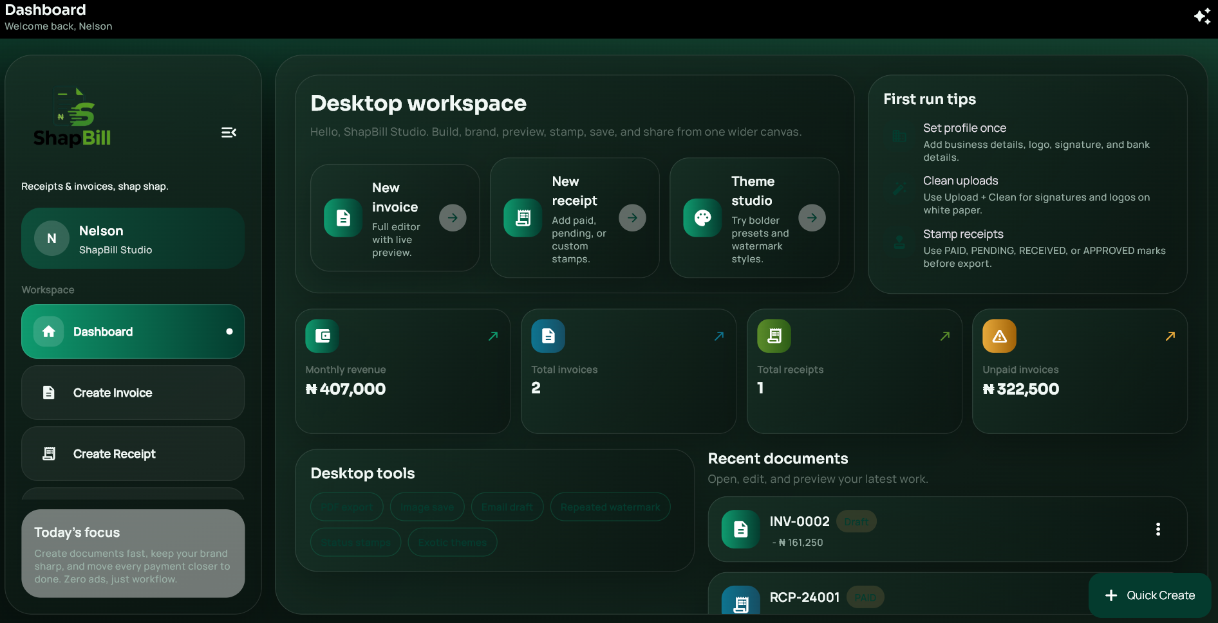Open Total receipts arrow link
Viewport: 1218px width, 623px height.
pos(945,336)
